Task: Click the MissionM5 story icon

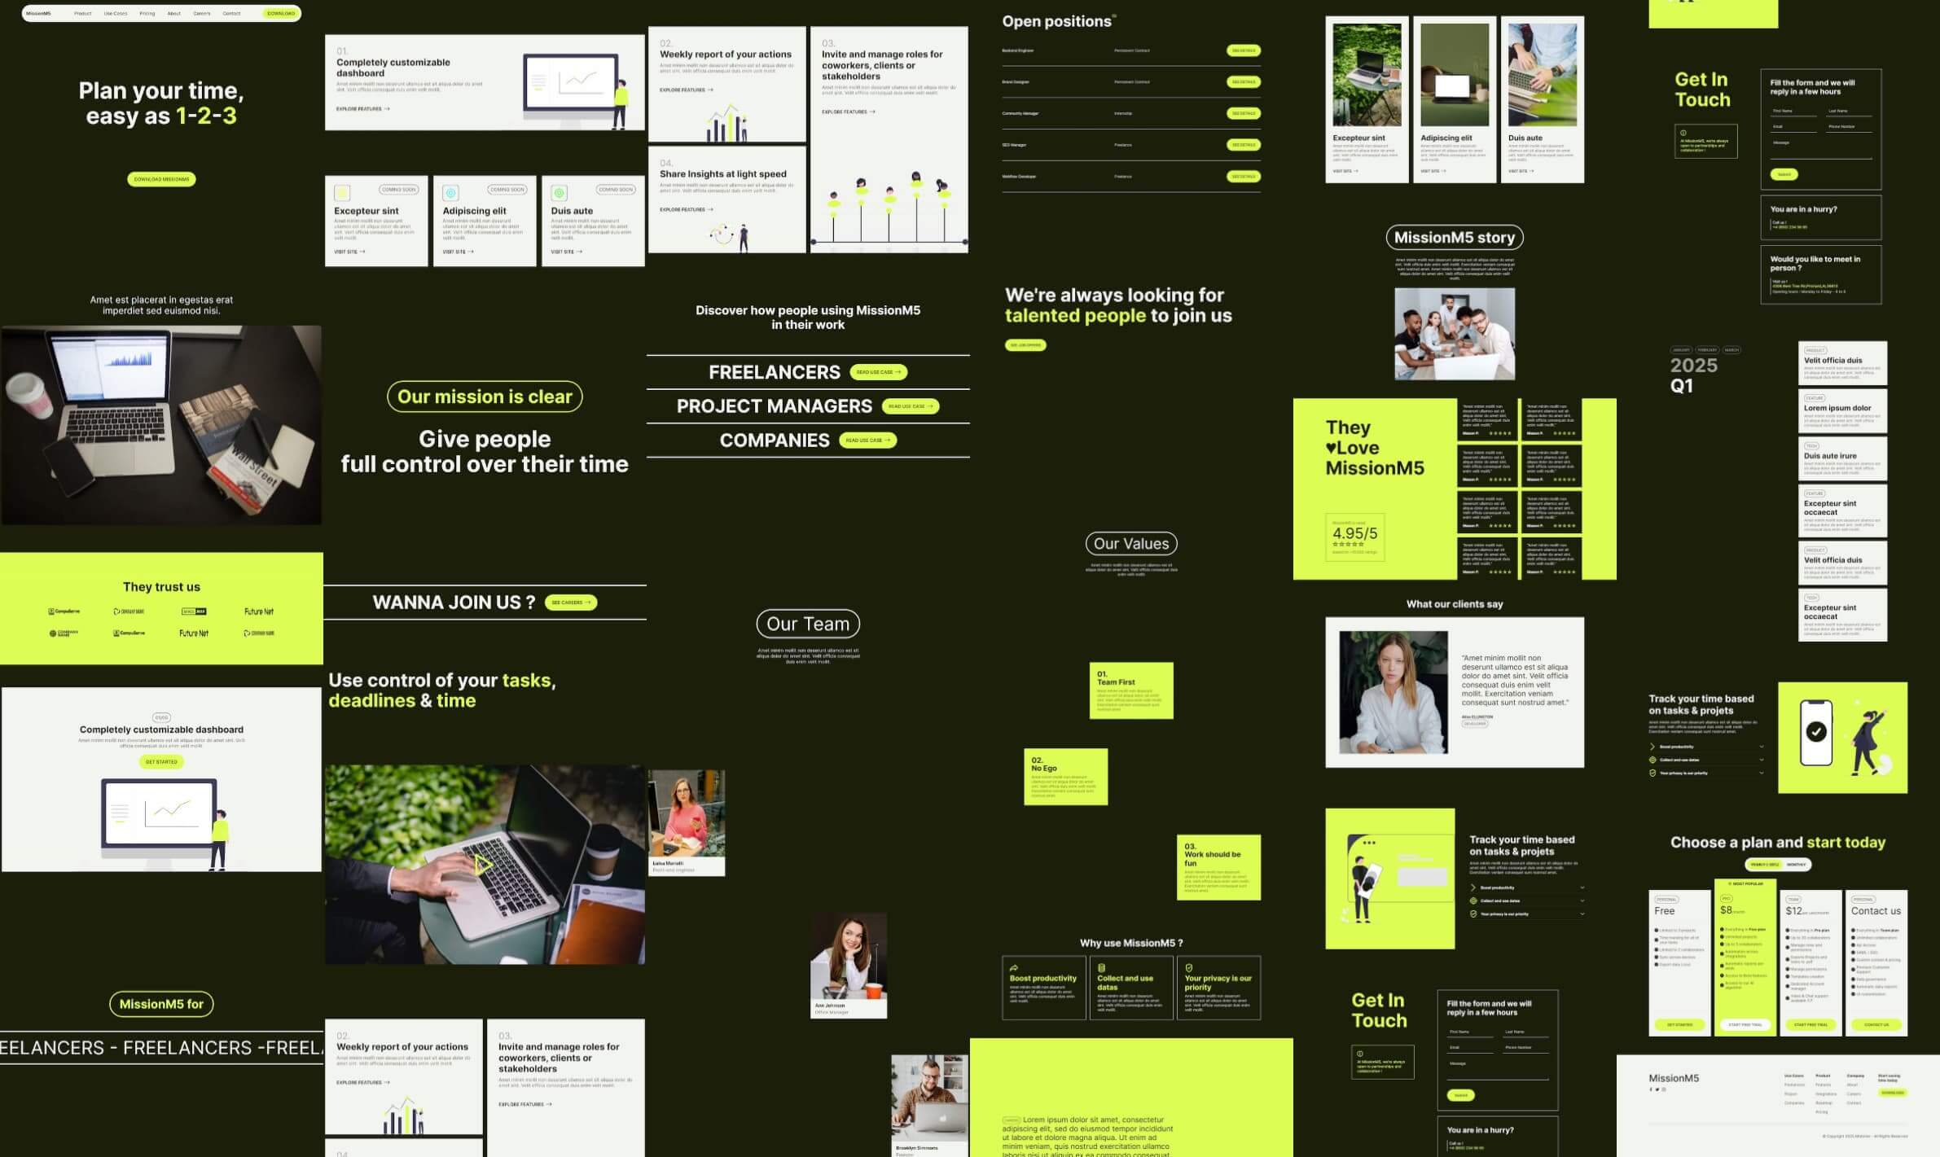Action: (1454, 237)
